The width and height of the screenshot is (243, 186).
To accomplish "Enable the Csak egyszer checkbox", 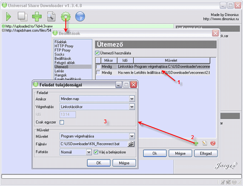I will pos(62,122).
